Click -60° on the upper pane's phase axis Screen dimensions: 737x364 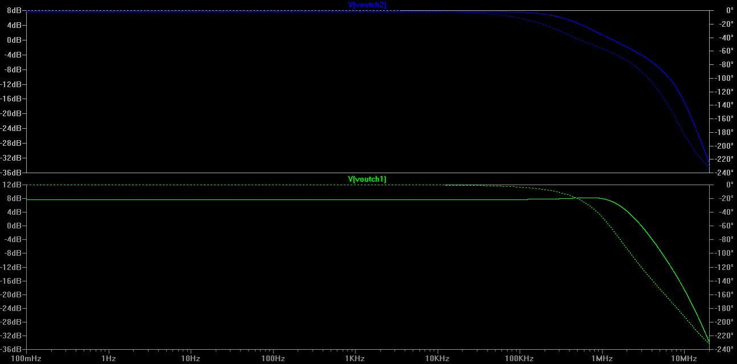coord(726,51)
